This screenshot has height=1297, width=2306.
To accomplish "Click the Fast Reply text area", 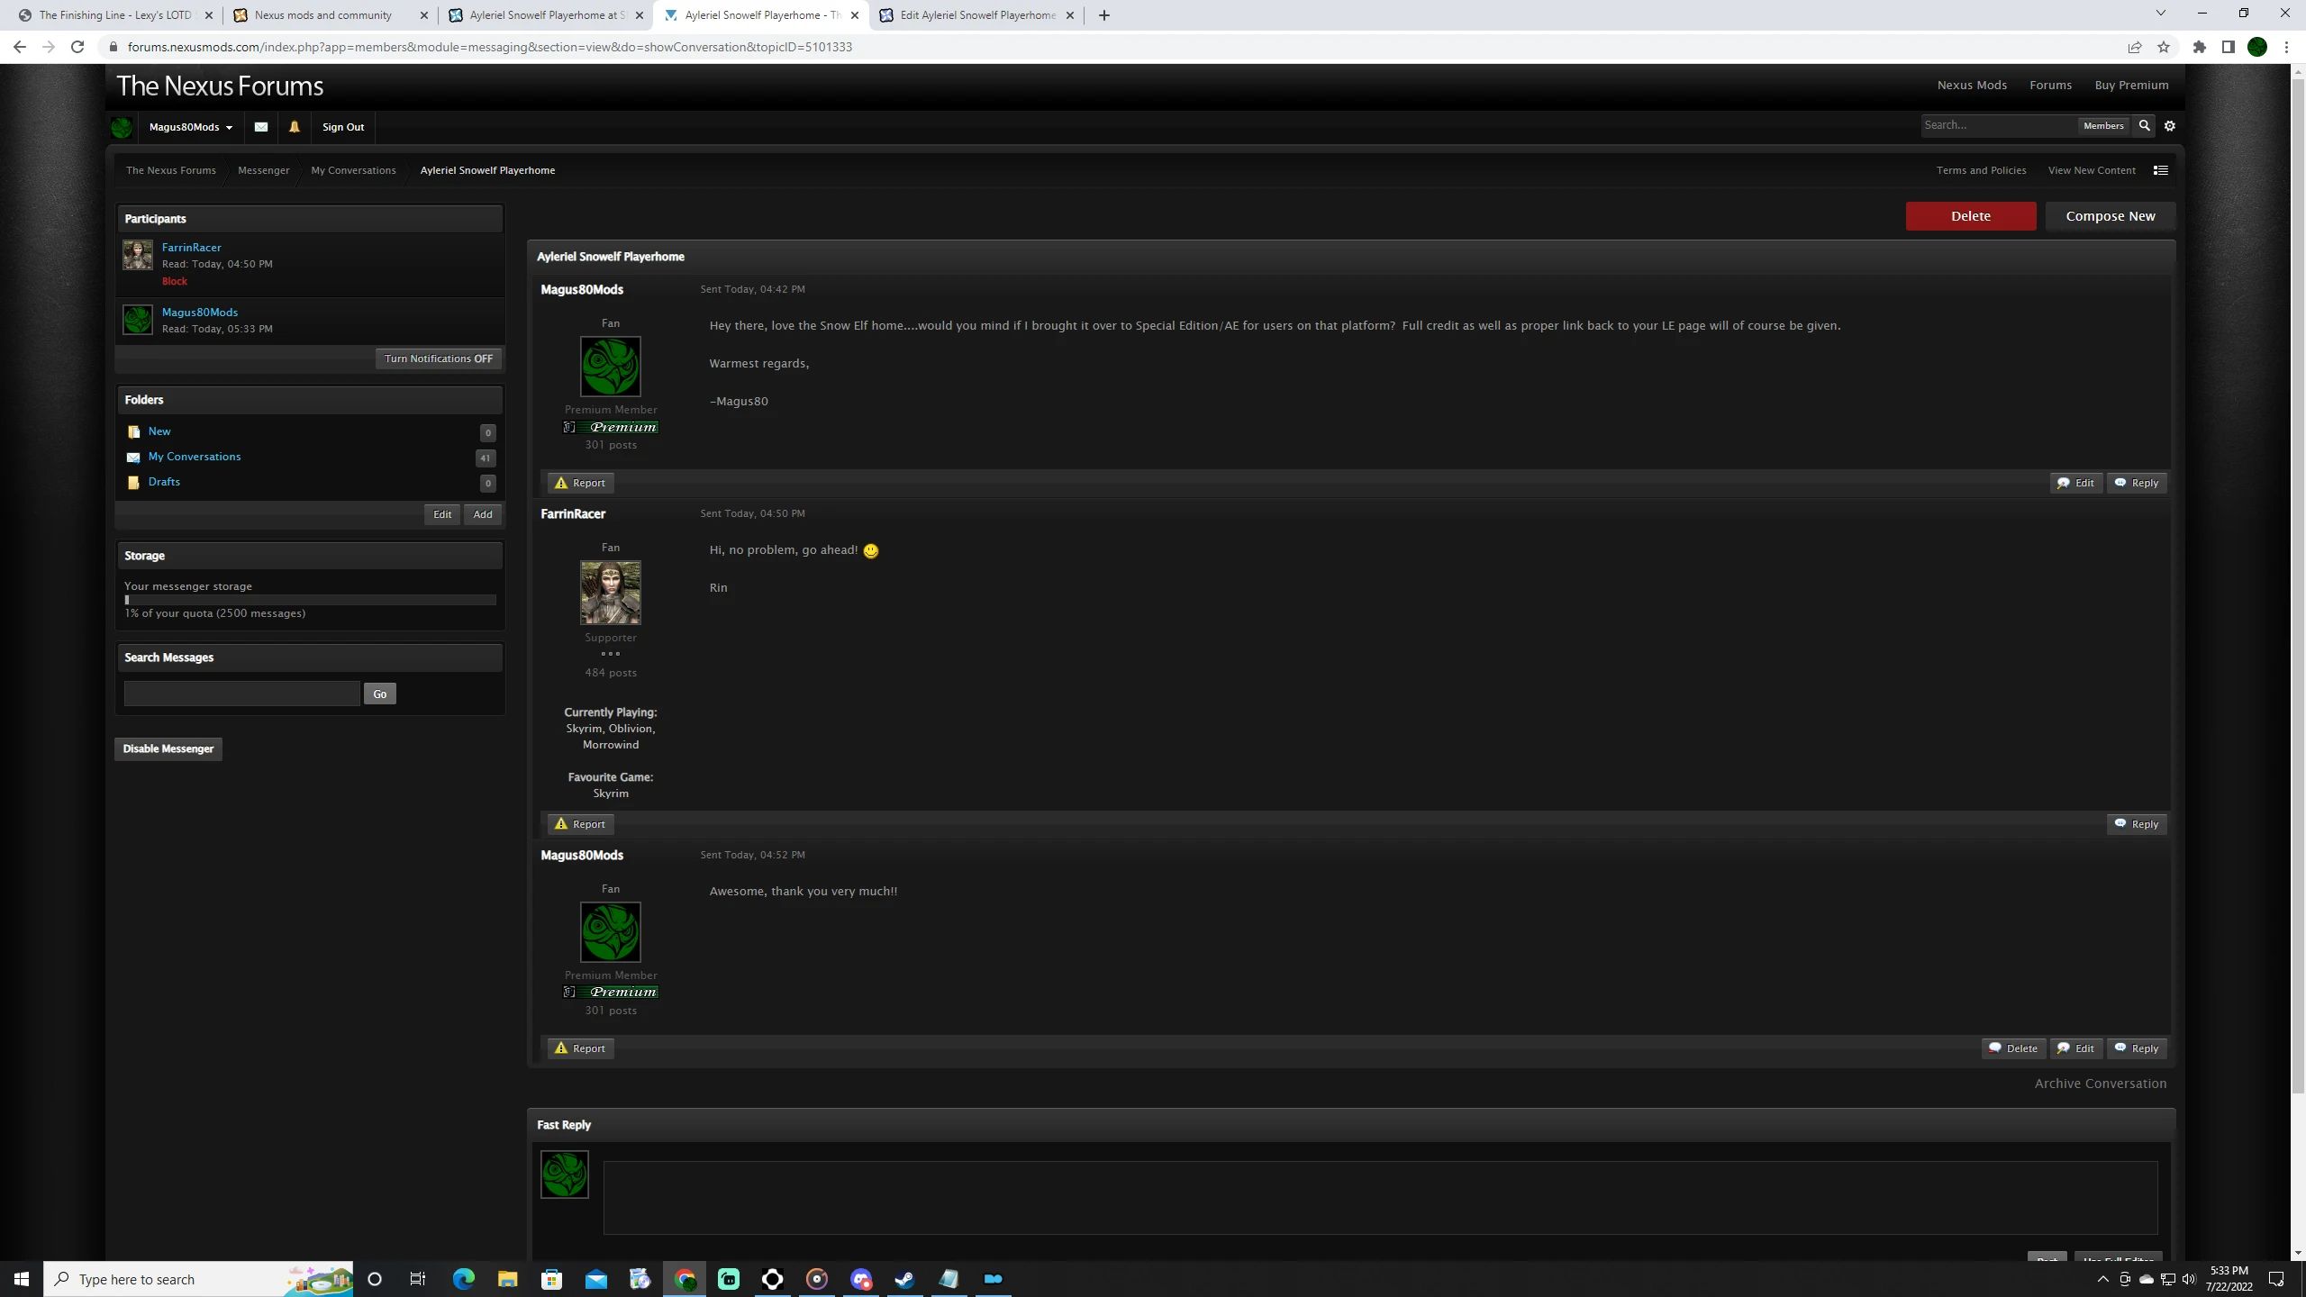I will (1379, 1198).
